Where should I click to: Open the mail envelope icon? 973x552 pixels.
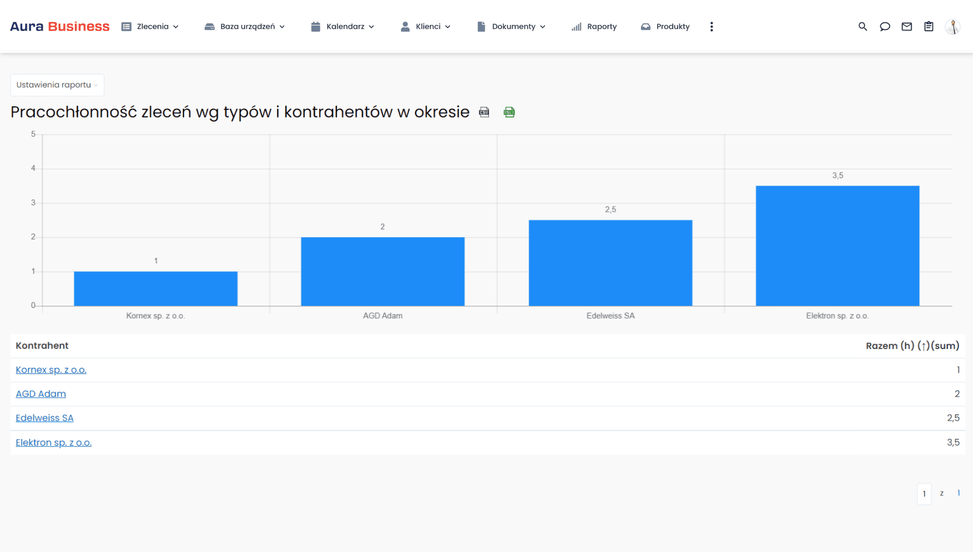pyautogui.click(x=907, y=26)
